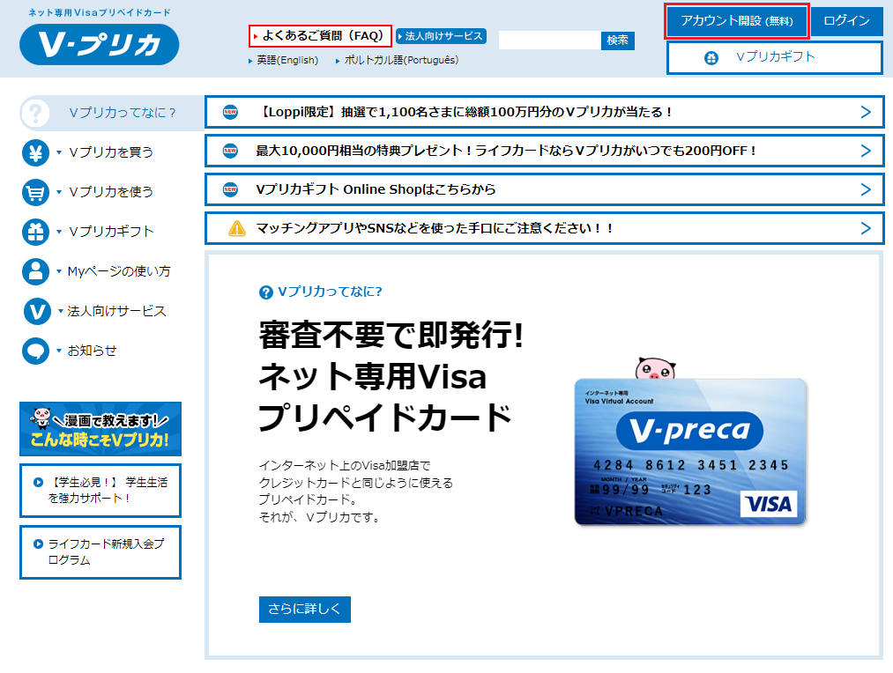Screen dimensions: 893x673
Task: Click the arrow bullet on the ライフカード新規入会 banner
Action: pyautogui.click(x=38, y=544)
